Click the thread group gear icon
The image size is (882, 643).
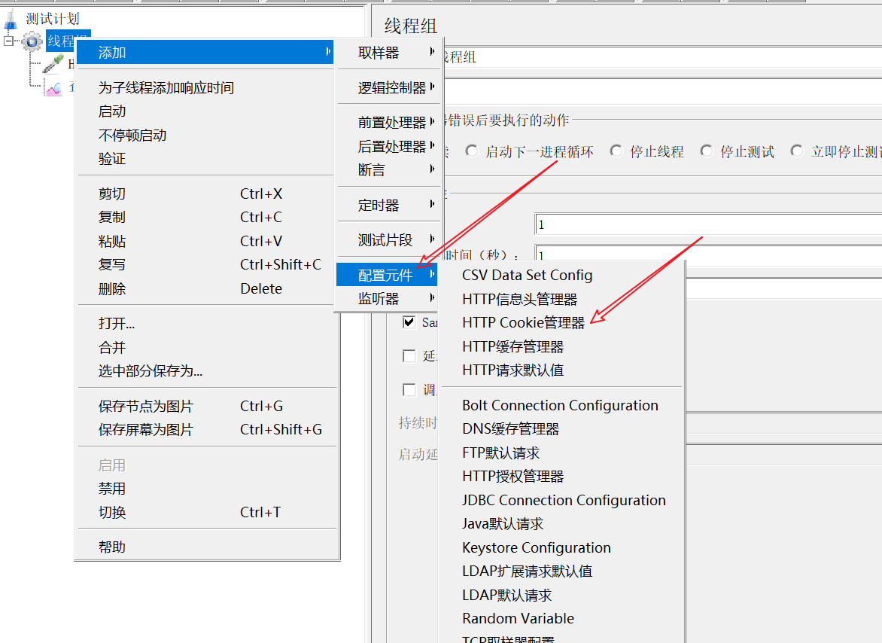click(32, 41)
